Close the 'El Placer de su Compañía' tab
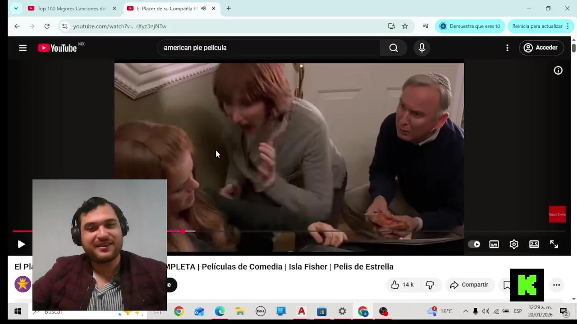577x324 pixels. point(214,9)
